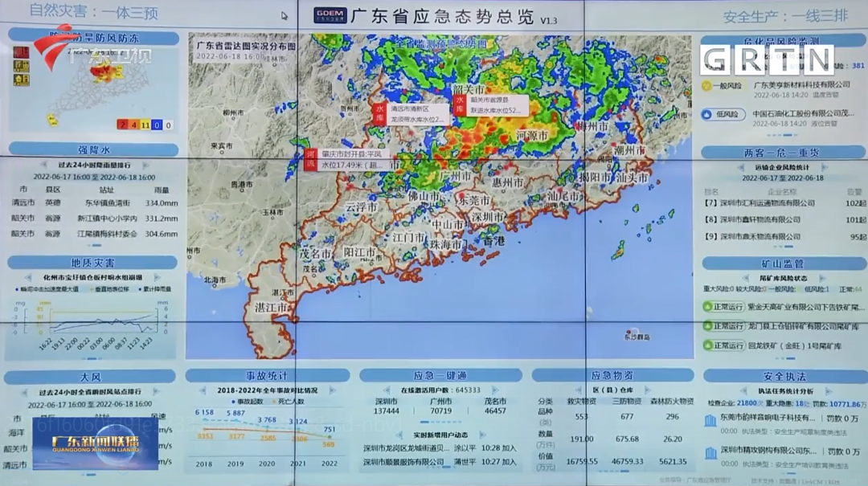Open the 大风 panel header
This screenshot has width=868, height=486.
coord(90,377)
